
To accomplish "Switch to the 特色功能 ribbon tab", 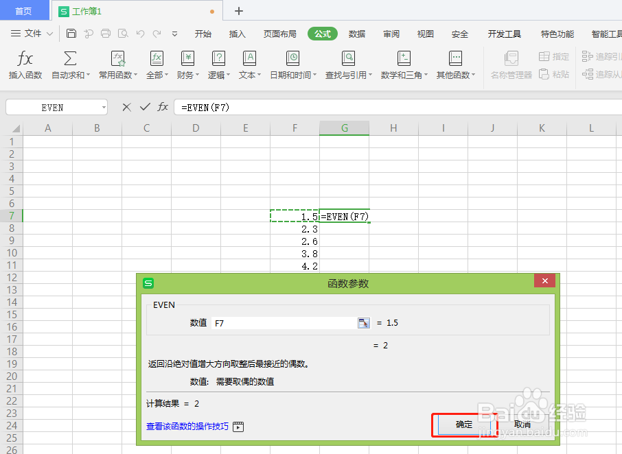I will (557, 34).
